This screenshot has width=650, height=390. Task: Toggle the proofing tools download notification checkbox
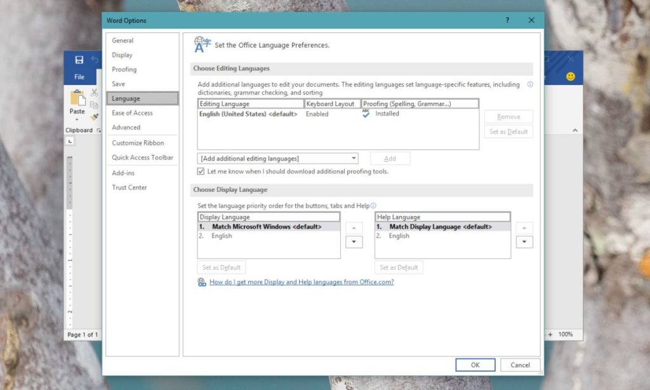(x=201, y=171)
